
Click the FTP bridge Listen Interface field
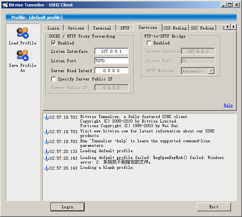198,51
